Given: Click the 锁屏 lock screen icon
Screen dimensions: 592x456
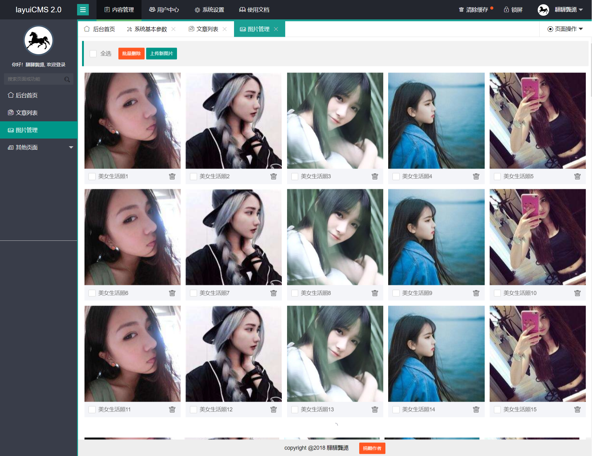Looking at the screenshot, I should (506, 10).
